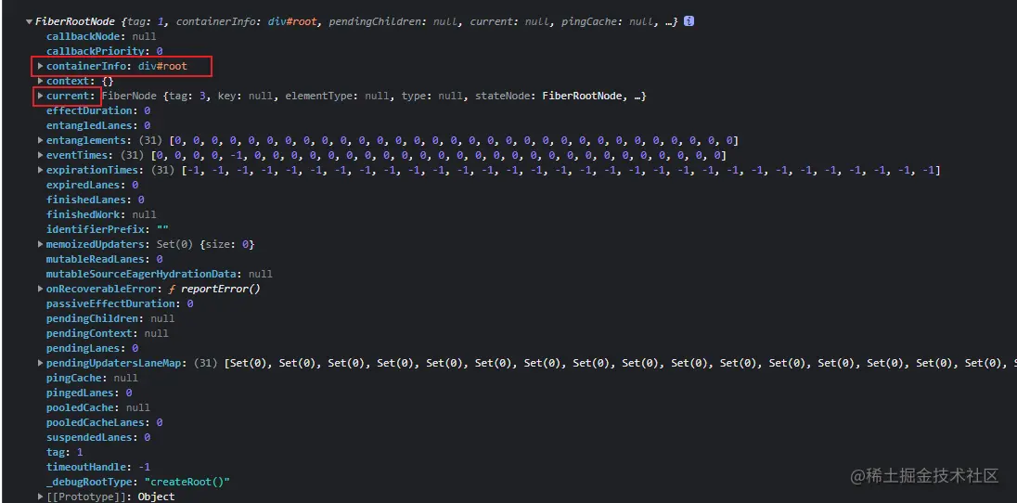Screen dimensions: 1017x503
Task: Select the callbackNode property row
Action: [101, 36]
